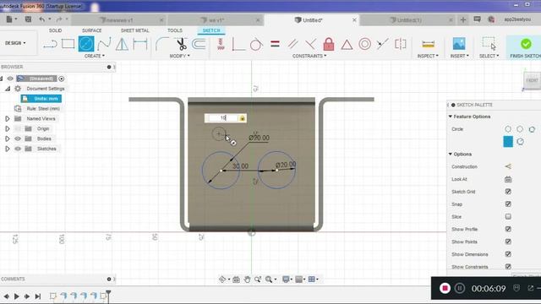Switch to the SOLID tab
The image size is (541, 304).
55,30
